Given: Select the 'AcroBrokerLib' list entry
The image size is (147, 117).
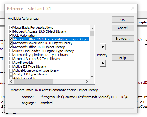Looking at the screenshot, I should [23, 63].
